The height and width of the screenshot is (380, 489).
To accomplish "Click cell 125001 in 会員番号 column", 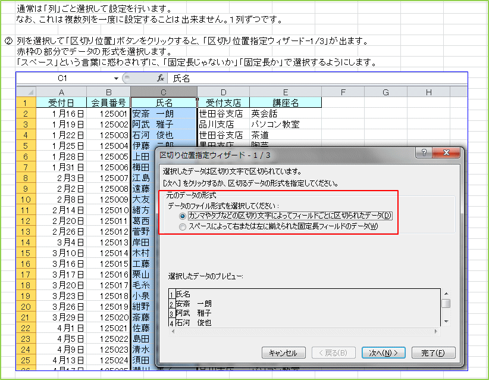I will pyautogui.click(x=108, y=113).
